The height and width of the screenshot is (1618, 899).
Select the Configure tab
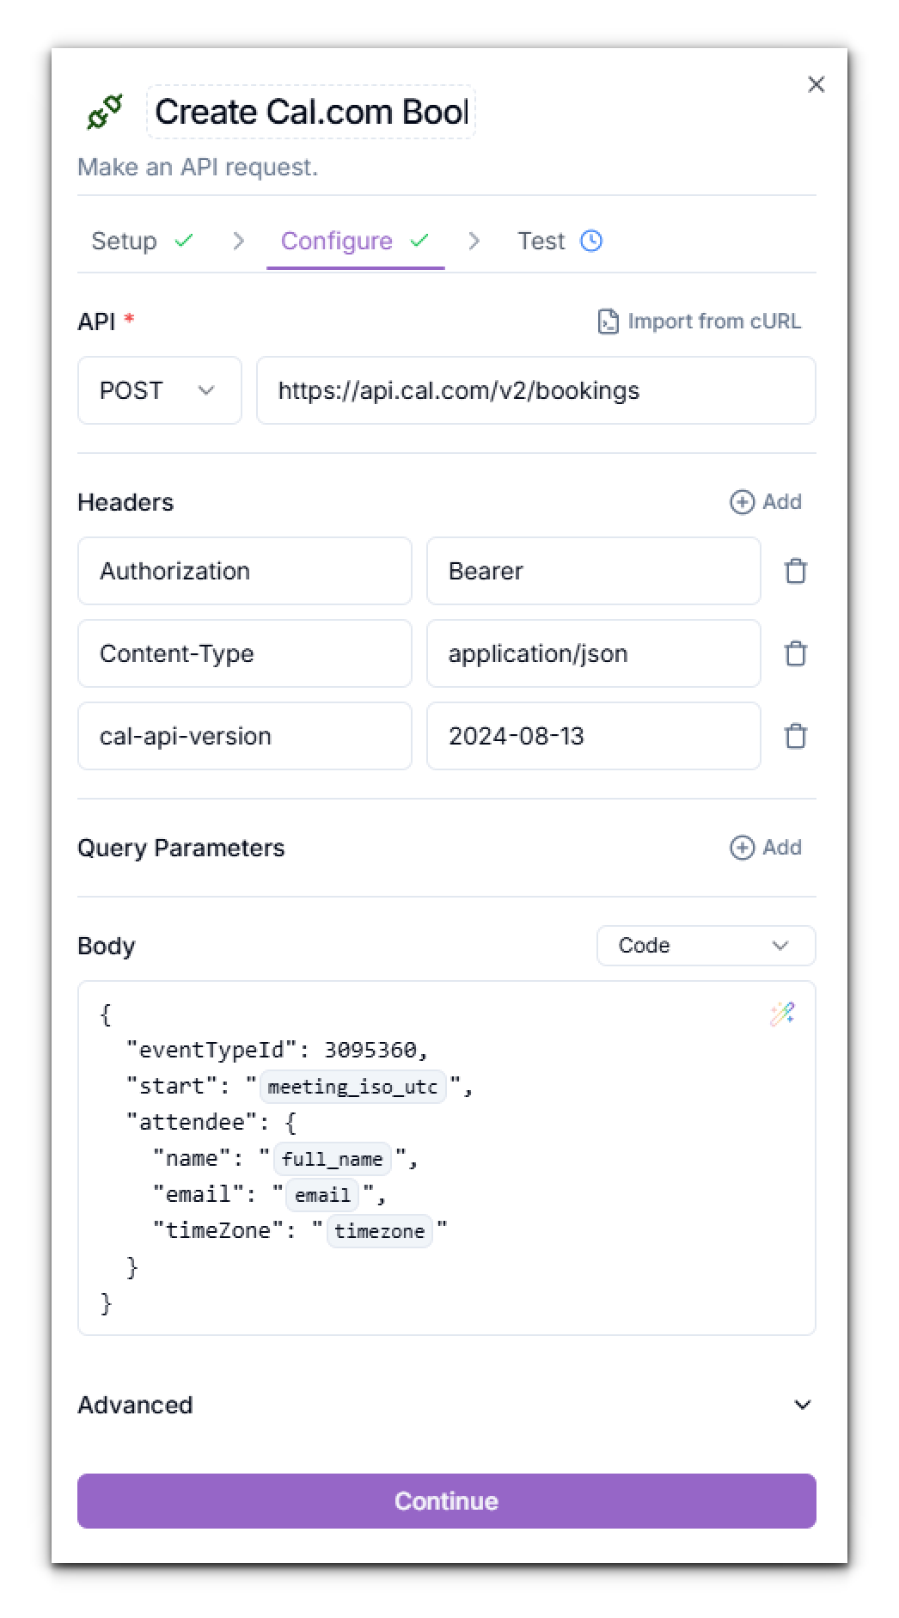[355, 241]
